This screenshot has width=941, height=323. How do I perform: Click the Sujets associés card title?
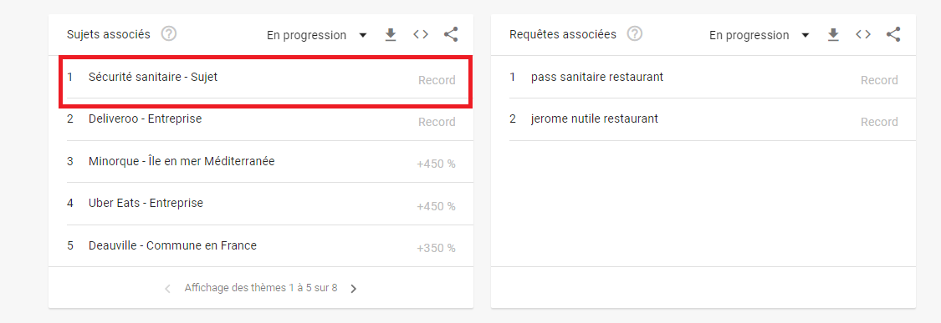[109, 34]
